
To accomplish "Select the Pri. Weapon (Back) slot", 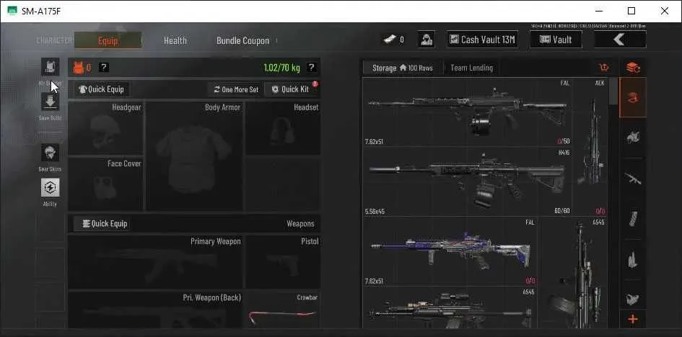I will [x=156, y=310].
